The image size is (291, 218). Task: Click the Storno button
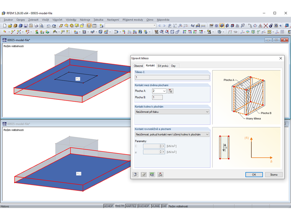(x=274, y=174)
